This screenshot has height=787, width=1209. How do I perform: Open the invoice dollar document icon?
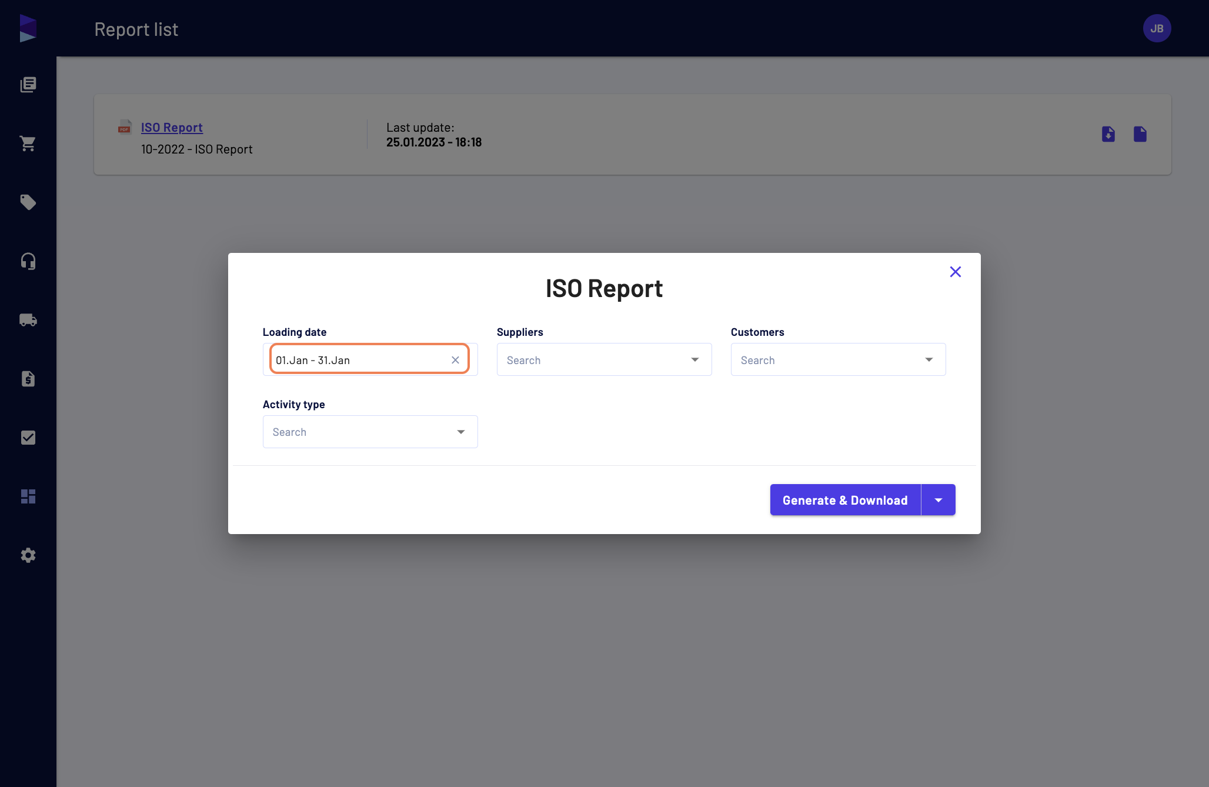(28, 379)
